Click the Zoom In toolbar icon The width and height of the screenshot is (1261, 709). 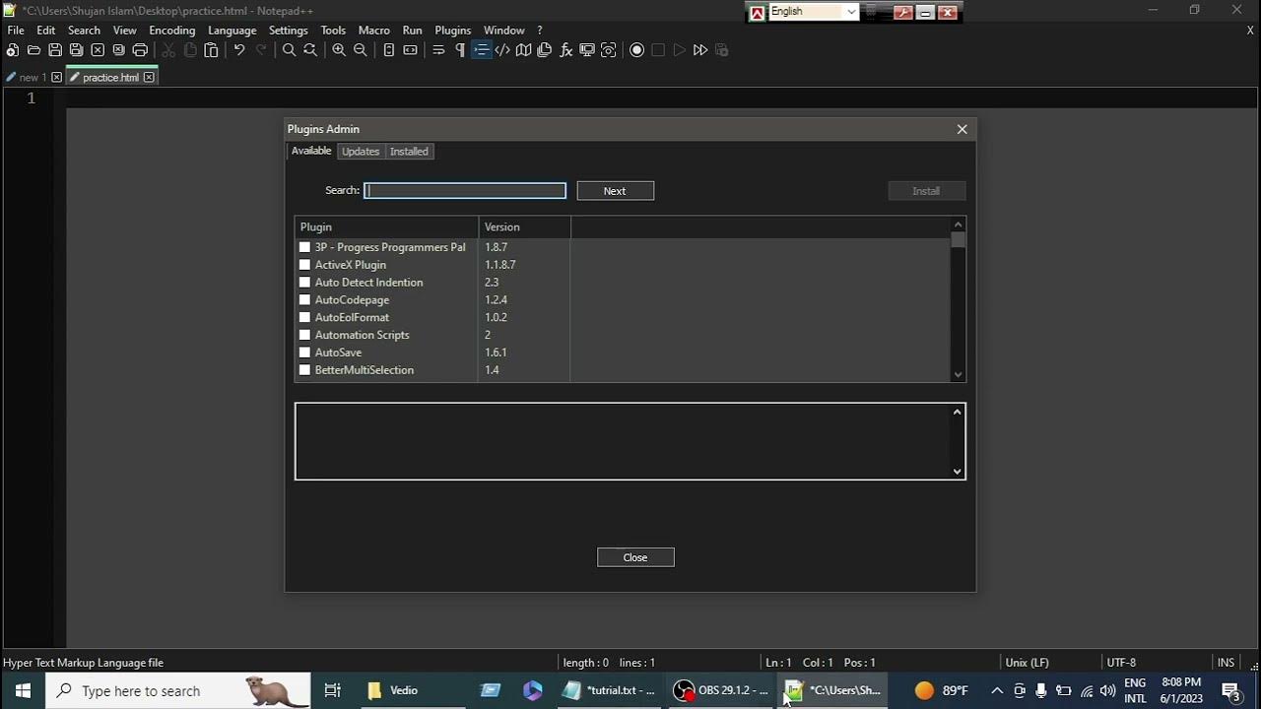coord(339,50)
